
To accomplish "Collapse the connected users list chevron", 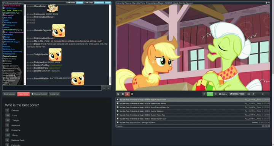I will [x=3, y=3].
